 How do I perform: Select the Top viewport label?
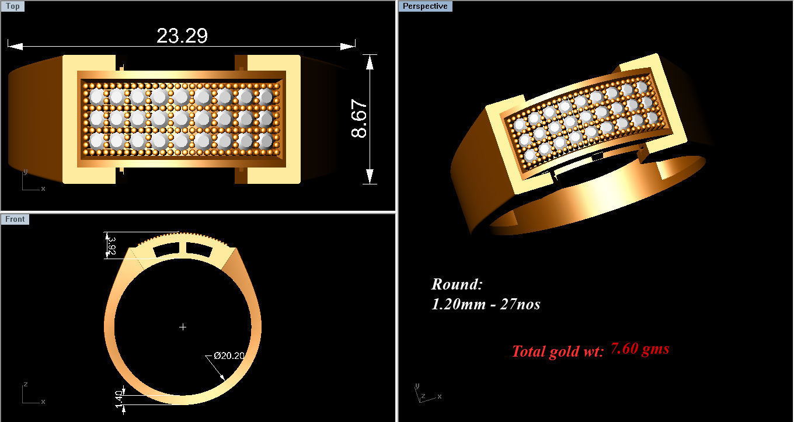tap(12, 6)
